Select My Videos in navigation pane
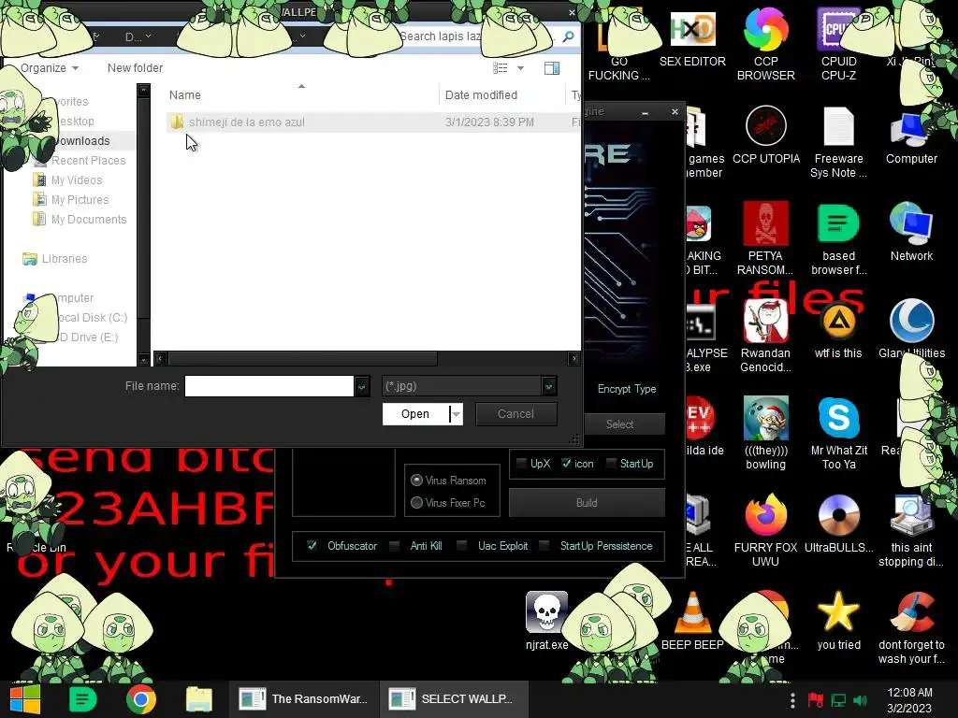 67,180
